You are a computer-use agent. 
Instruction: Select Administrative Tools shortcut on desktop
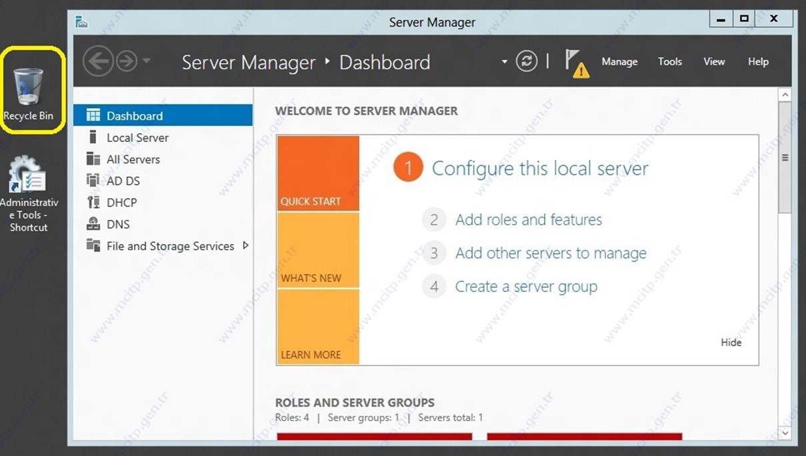coord(29,194)
